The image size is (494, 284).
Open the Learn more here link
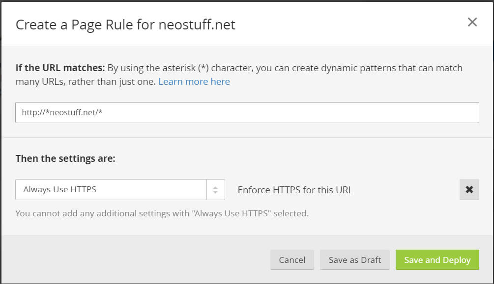(194, 82)
